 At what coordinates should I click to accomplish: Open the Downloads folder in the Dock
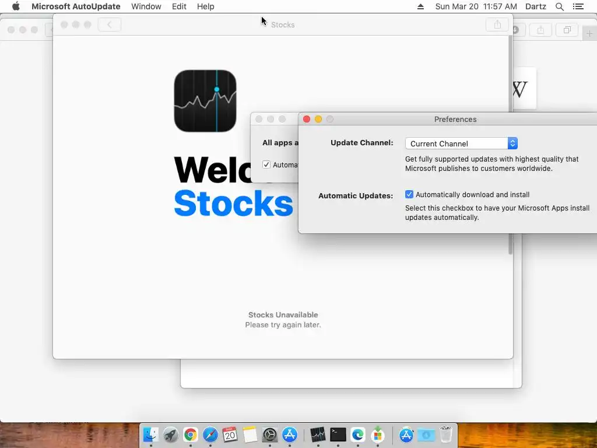click(x=426, y=434)
